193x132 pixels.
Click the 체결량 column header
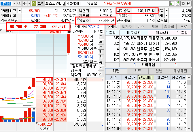tap(162, 77)
